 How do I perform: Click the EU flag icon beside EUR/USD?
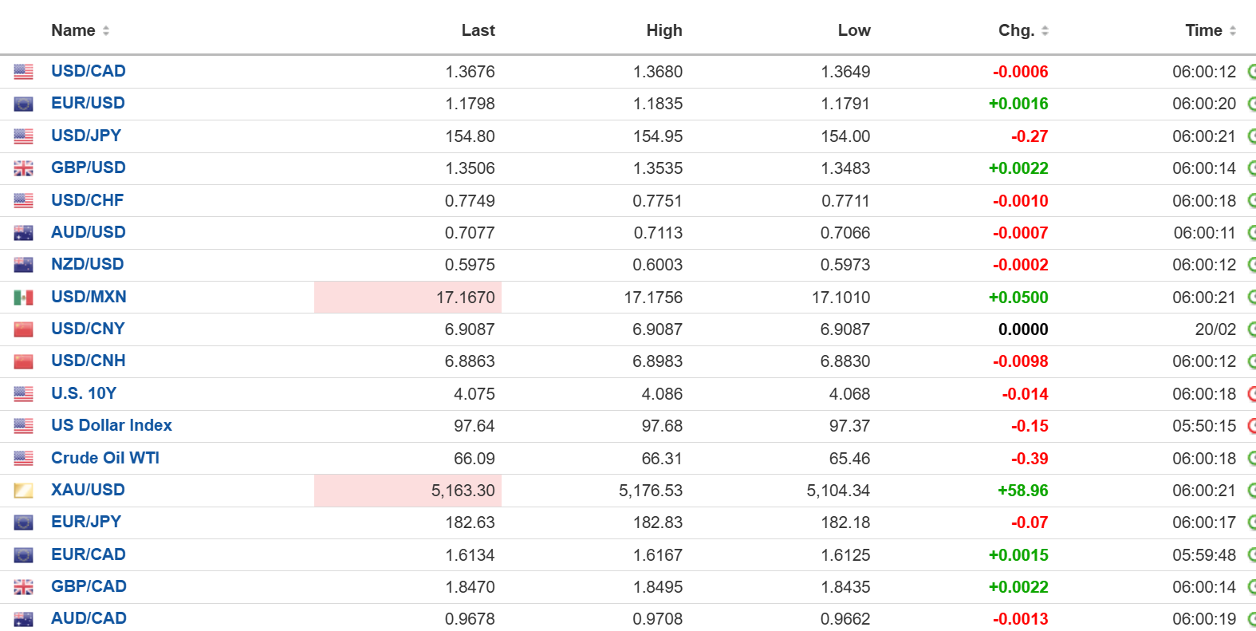(23, 104)
